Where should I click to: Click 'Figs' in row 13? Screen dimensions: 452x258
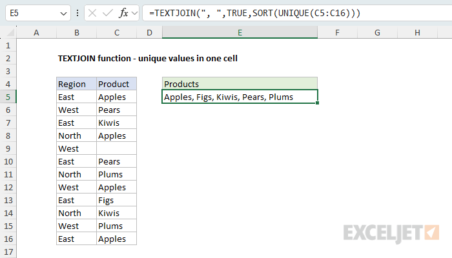point(116,200)
